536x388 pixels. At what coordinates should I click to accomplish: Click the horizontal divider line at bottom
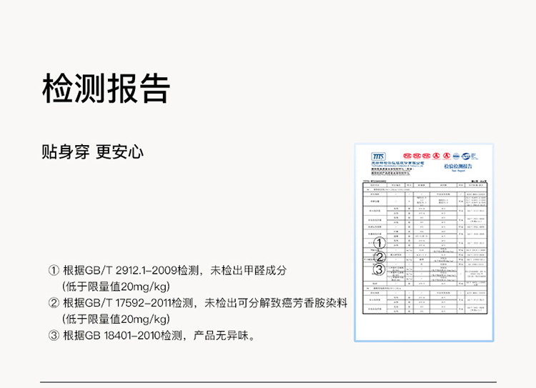coord(267,381)
